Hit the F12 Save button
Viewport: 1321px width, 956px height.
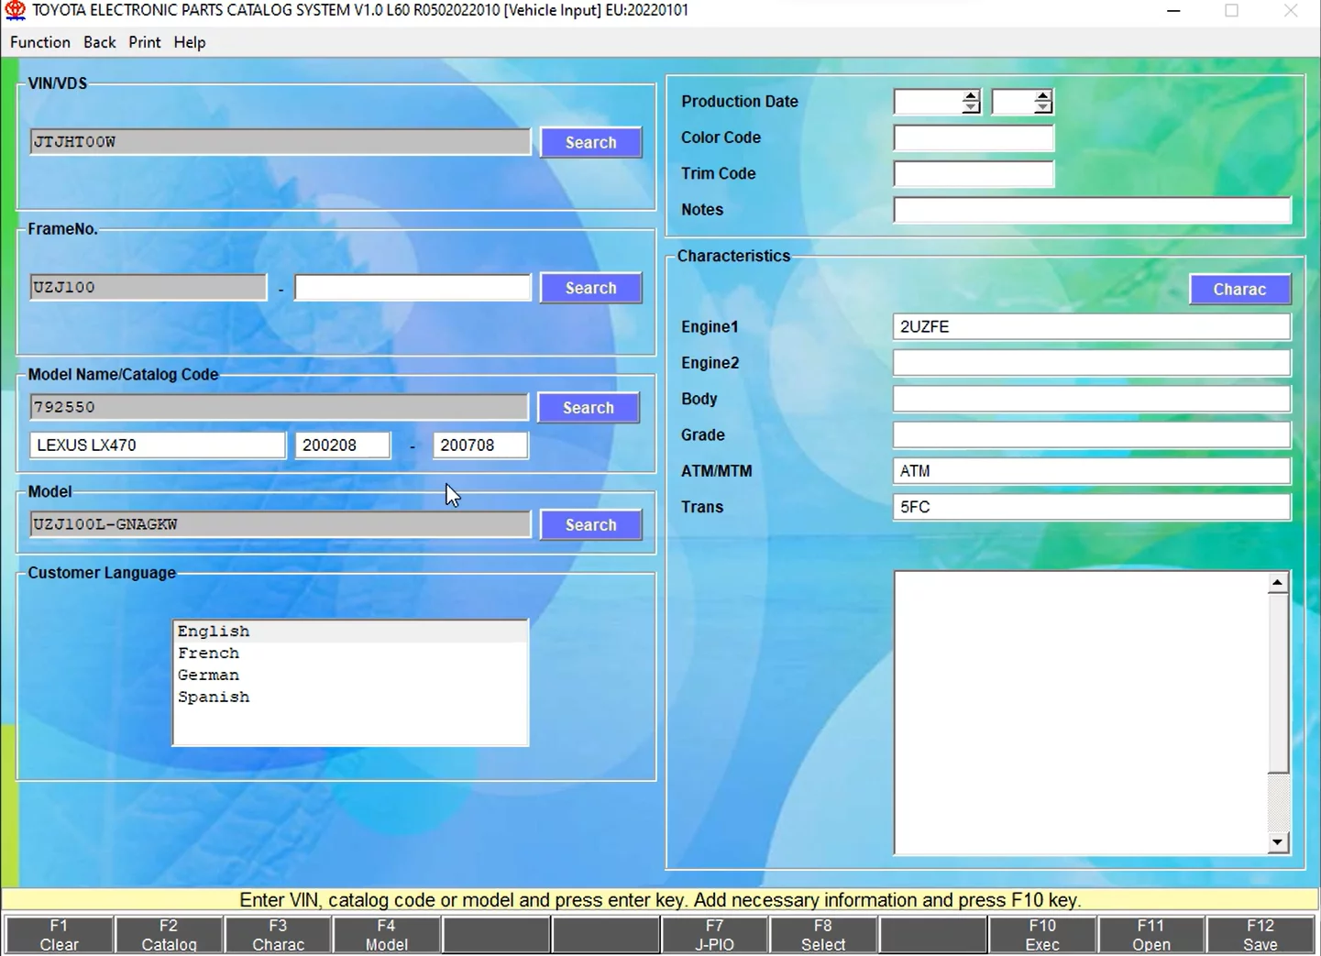(1260, 935)
